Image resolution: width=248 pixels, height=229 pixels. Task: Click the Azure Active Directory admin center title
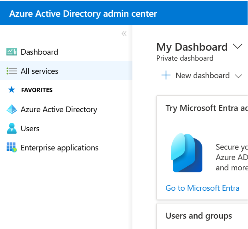tap(83, 14)
